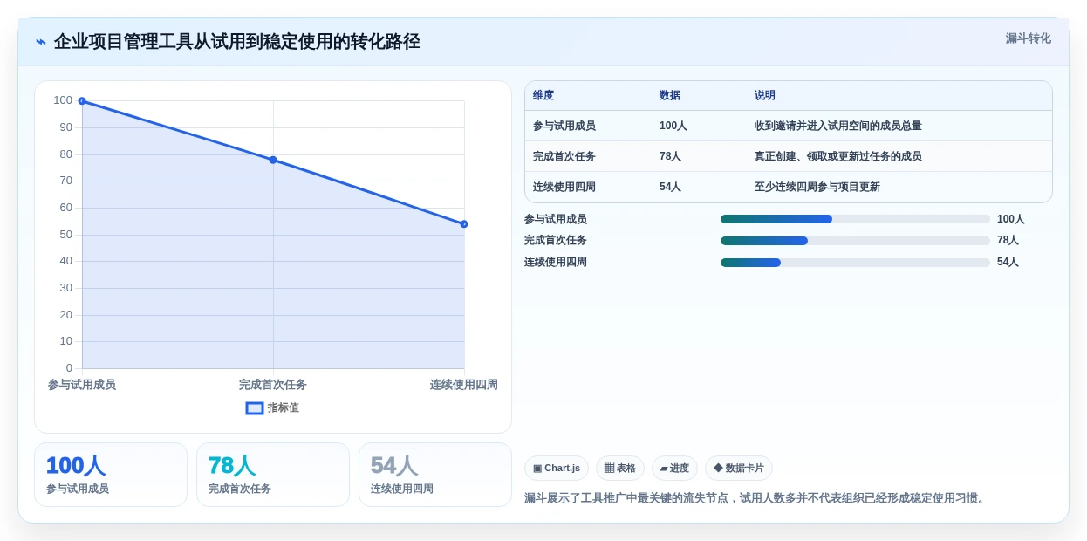
Task: Click the funnel summary sentence at bottom
Action: [x=755, y=498]
